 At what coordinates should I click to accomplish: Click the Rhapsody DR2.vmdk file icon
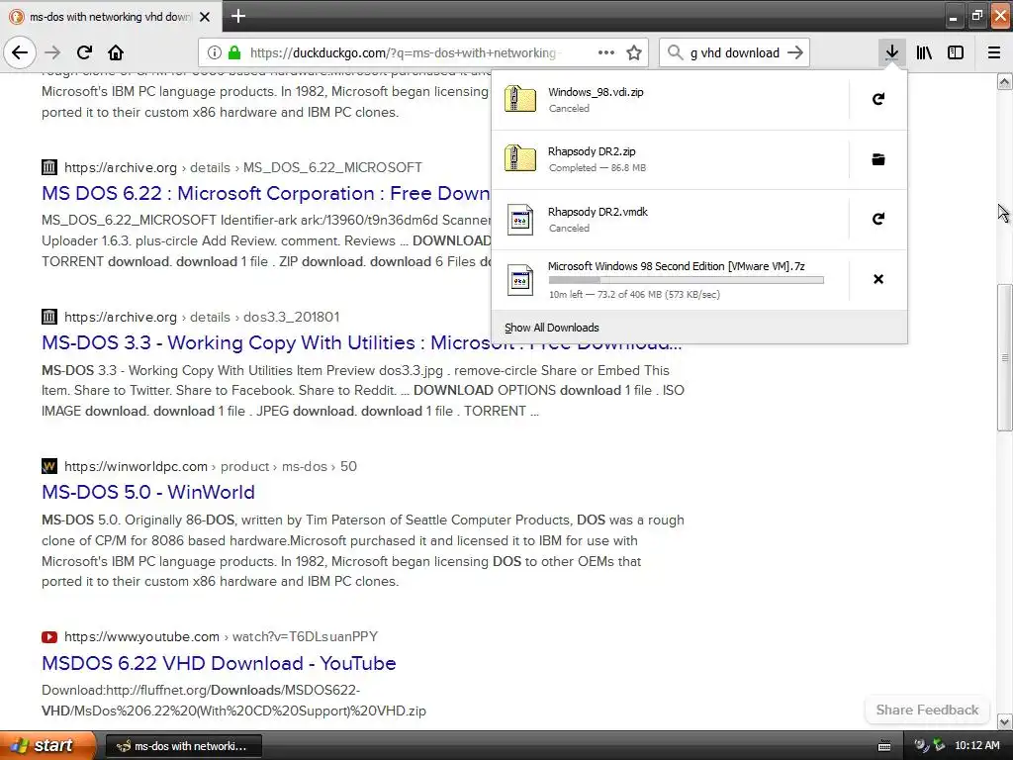point(520,220)
